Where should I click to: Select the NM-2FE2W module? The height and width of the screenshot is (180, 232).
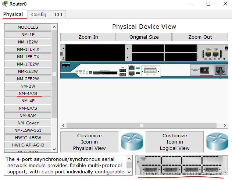coord(28,79)
